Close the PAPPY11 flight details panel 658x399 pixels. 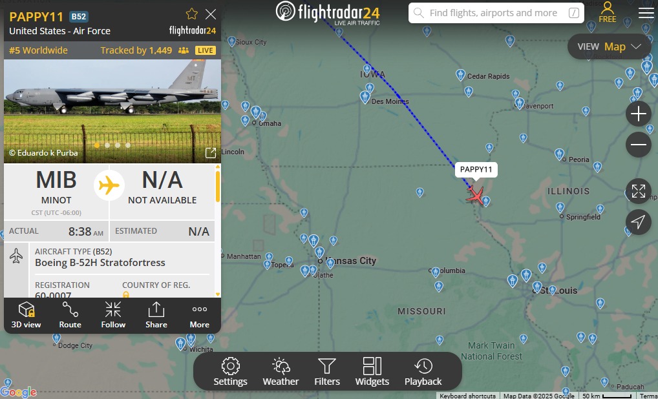(x=211, y=15)
